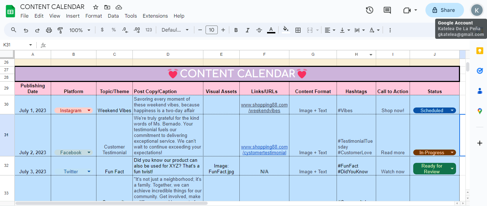The height and width of the screenshot is (206, 487).
Task: Open the View menu
Action: click(55, 16)
